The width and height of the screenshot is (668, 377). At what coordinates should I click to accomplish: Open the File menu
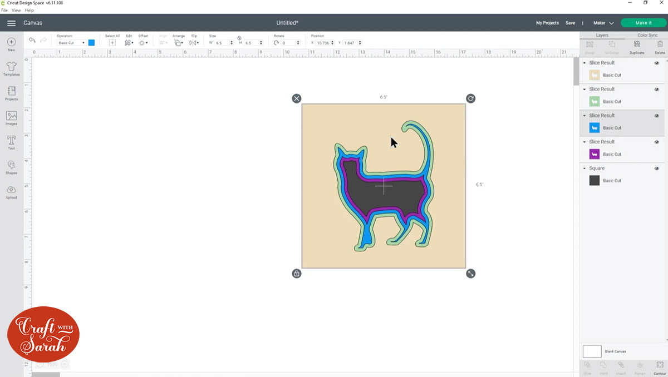[4, 11]
